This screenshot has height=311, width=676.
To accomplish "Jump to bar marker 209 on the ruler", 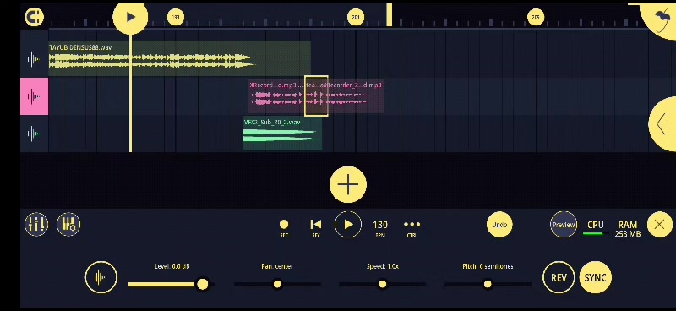I will coord(536,17).
